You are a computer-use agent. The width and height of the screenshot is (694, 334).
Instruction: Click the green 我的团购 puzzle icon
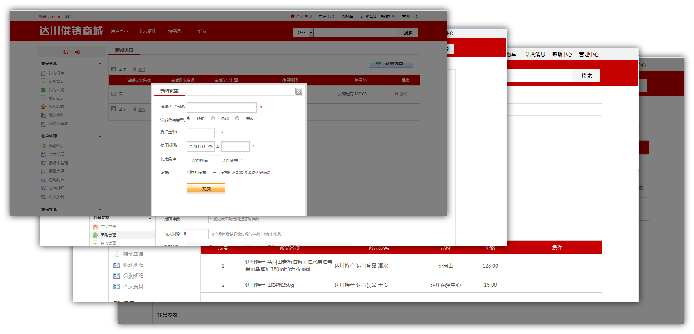pos(43,90)
